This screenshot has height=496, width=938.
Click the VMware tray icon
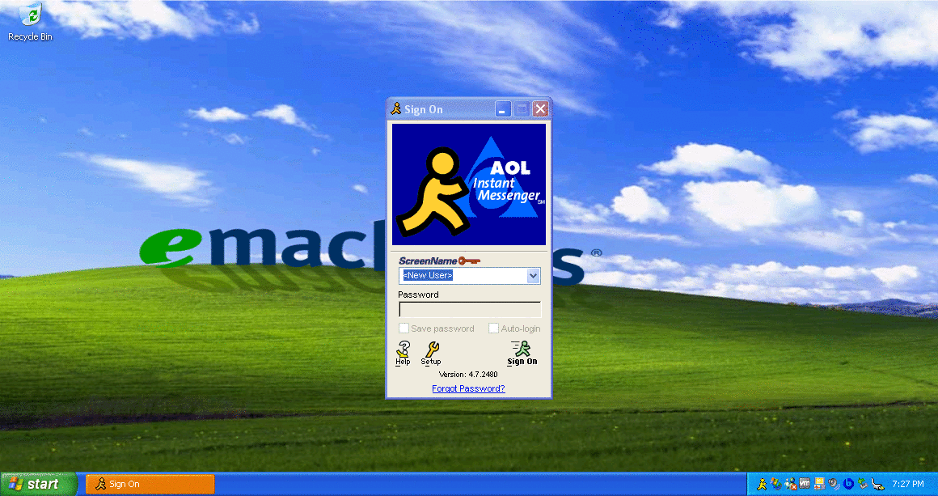[805, 484]
